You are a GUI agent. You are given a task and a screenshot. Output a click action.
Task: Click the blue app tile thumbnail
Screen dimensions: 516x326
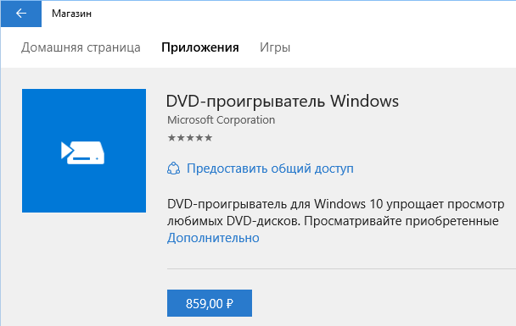pos(84,151)
